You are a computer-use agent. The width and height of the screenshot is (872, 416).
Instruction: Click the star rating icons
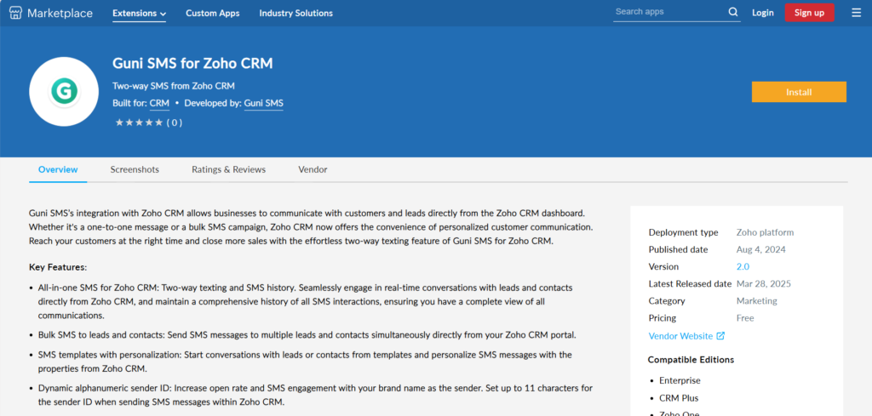[x=139, y=123]
